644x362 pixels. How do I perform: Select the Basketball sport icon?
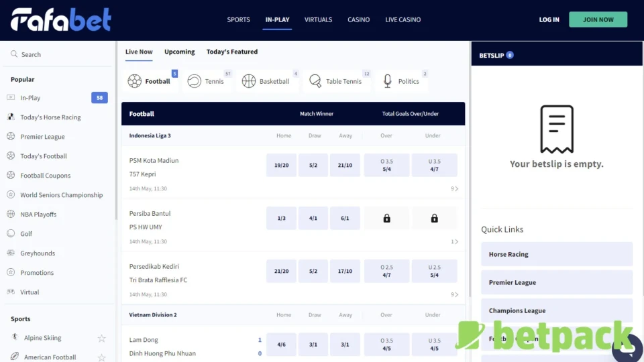pos(248,81)
